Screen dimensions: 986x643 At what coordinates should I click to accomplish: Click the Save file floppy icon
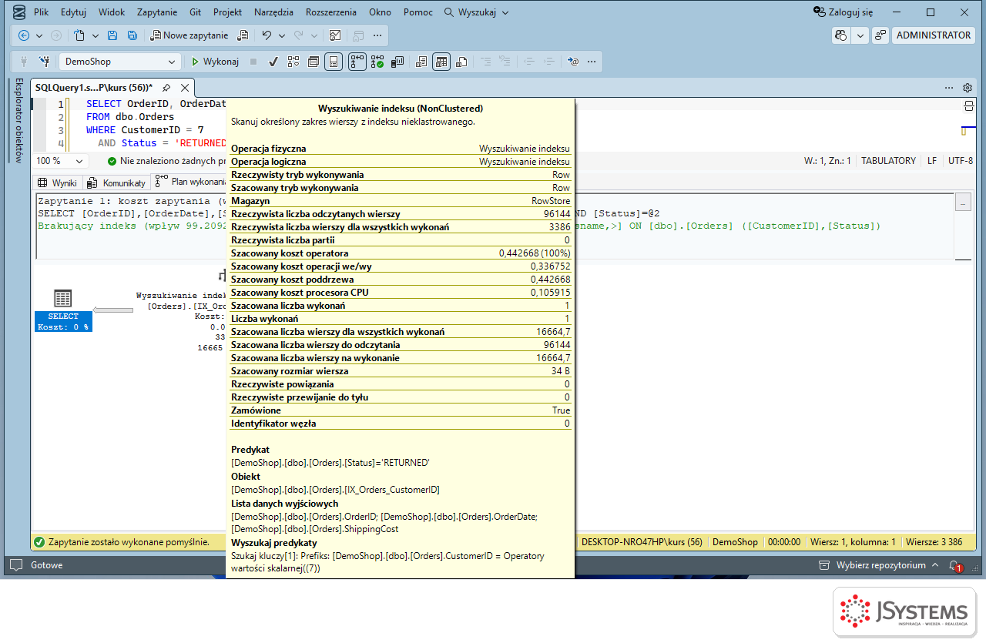coord(112,35)
